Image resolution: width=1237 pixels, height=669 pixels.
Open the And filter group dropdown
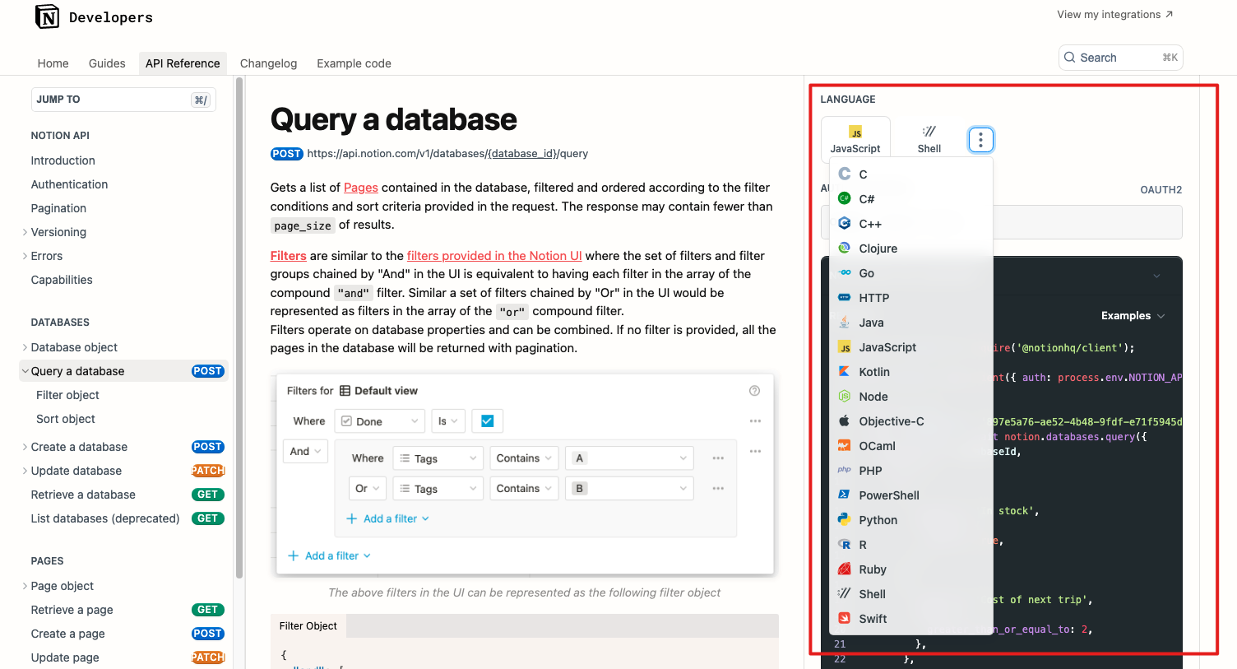305,452
